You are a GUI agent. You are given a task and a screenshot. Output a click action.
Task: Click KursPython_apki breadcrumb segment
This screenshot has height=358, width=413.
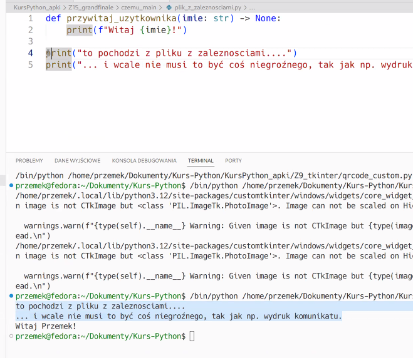pyautogui.click(x=37, y=8)
